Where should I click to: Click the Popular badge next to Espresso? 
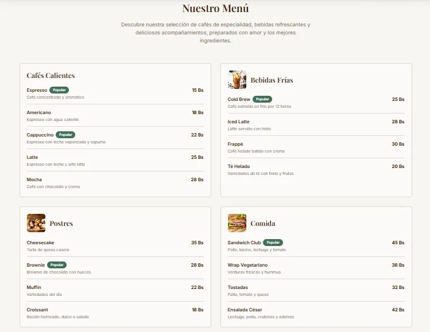click(59, 90)
